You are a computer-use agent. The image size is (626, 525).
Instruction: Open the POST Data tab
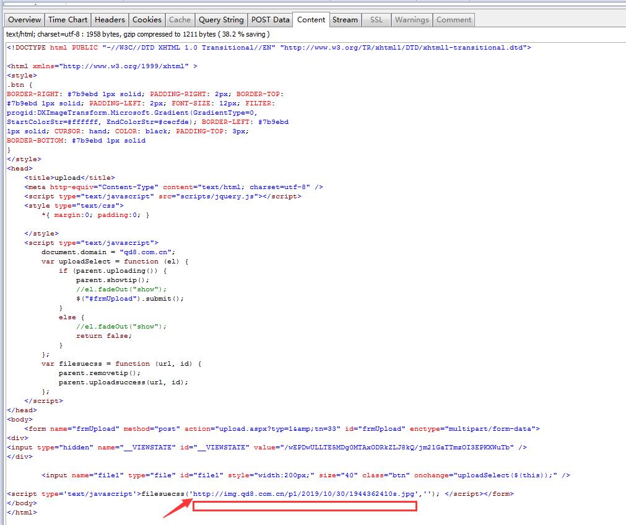tap(270, 20)
